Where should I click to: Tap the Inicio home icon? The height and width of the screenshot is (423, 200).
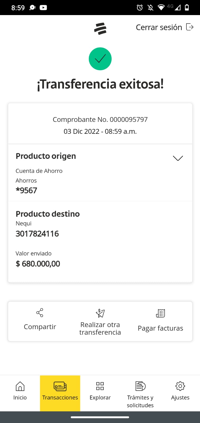click(x=20, y=386)
